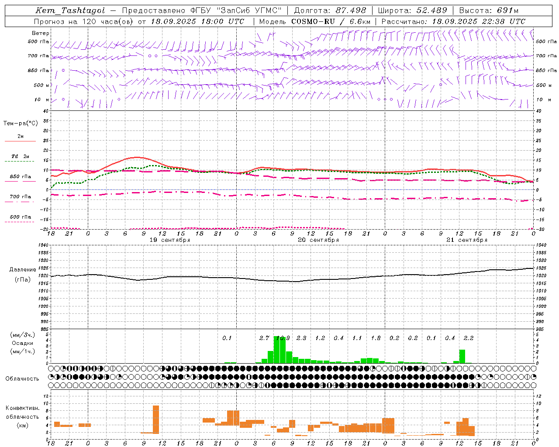
Task: Click the Осадки panel label
Action: (x=22, y=343)
